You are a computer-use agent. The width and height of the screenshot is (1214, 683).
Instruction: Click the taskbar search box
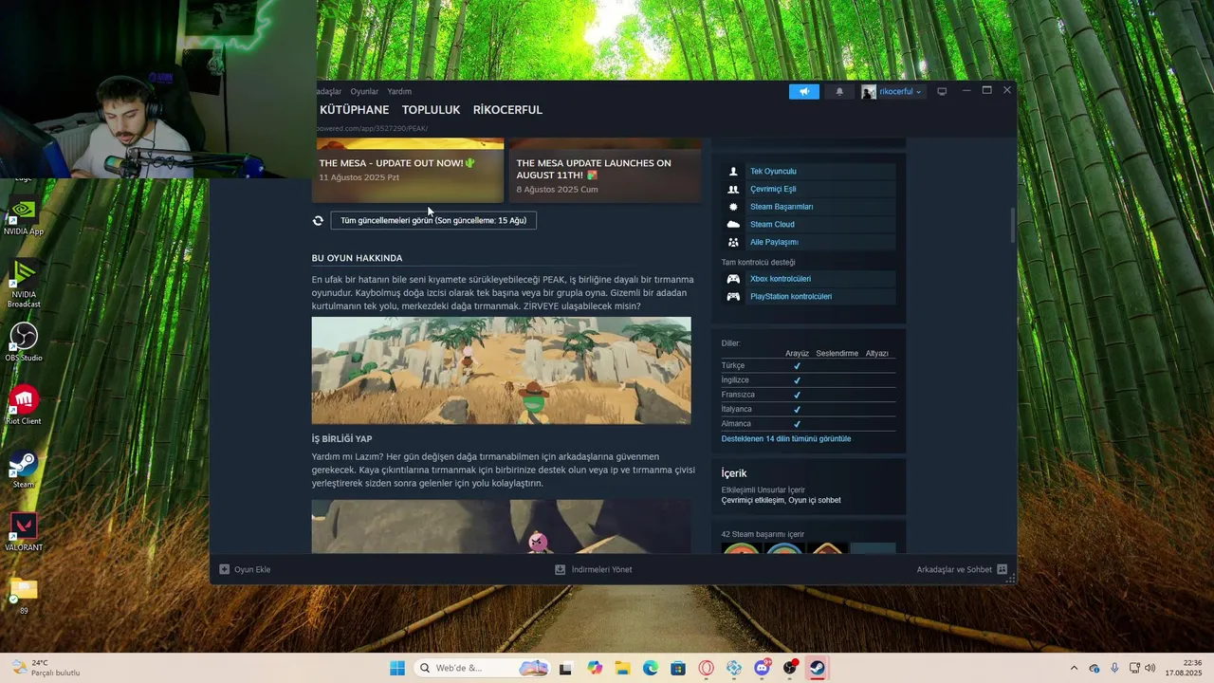482,668
